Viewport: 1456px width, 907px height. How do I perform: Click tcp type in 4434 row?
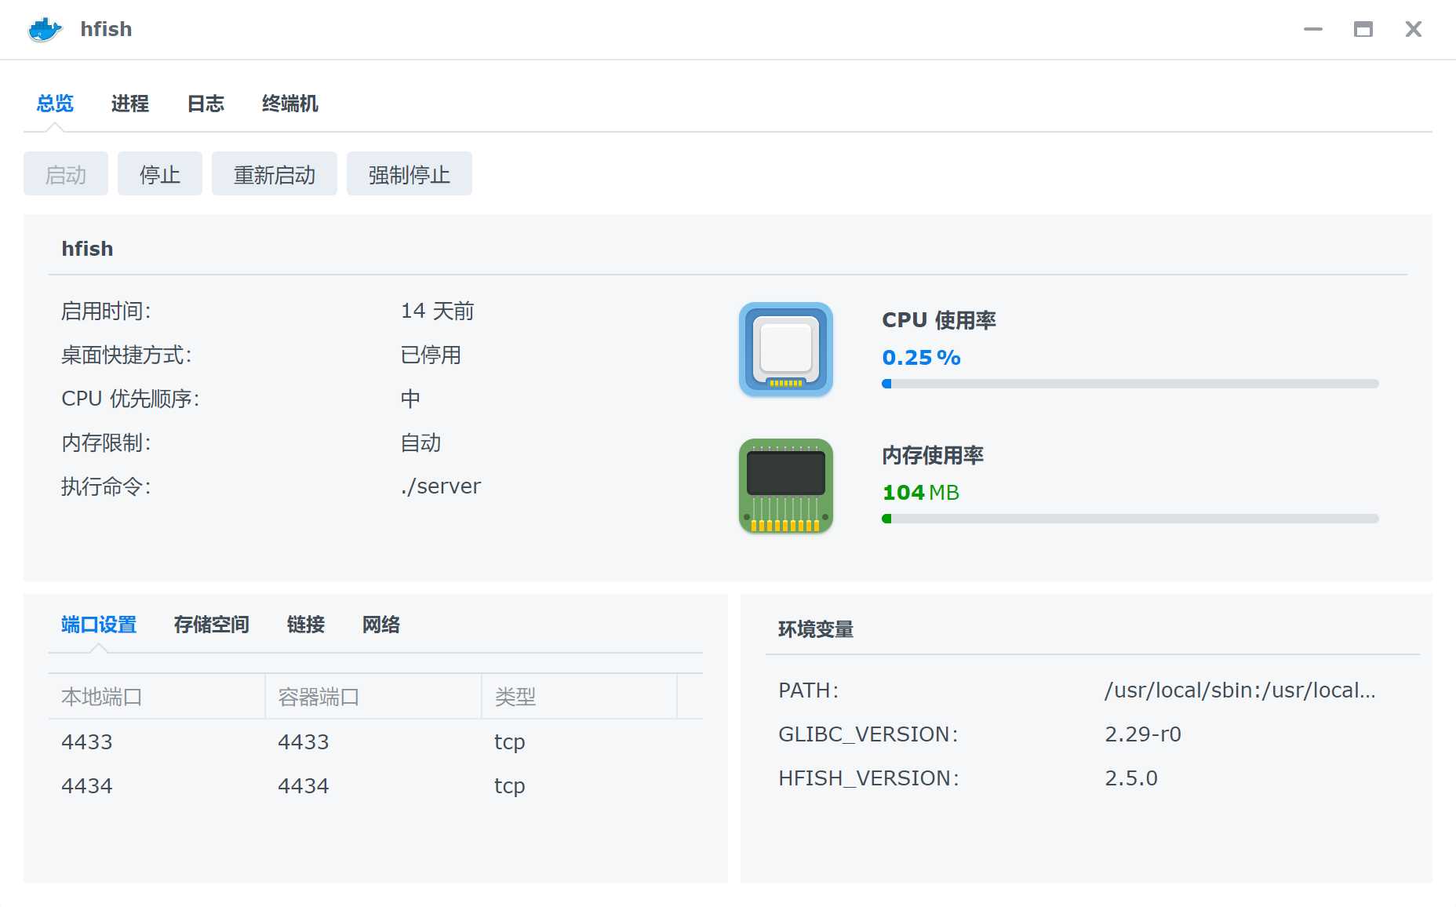510,786
